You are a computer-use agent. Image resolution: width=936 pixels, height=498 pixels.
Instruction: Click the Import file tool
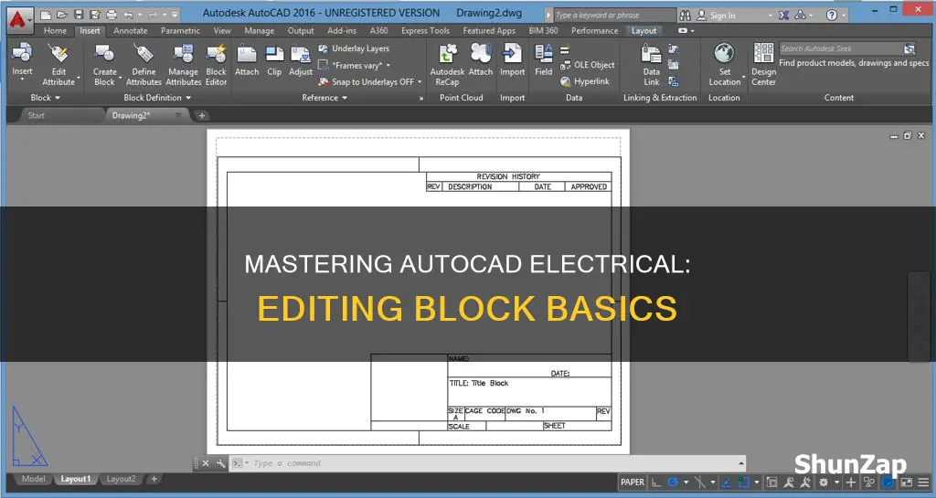click(x=512, y=59)
